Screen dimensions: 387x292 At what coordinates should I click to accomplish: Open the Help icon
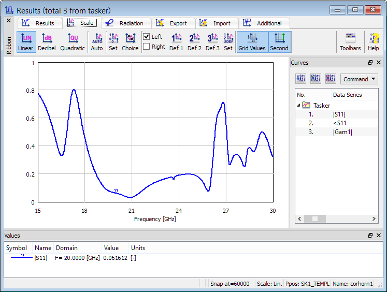[373, 41]
